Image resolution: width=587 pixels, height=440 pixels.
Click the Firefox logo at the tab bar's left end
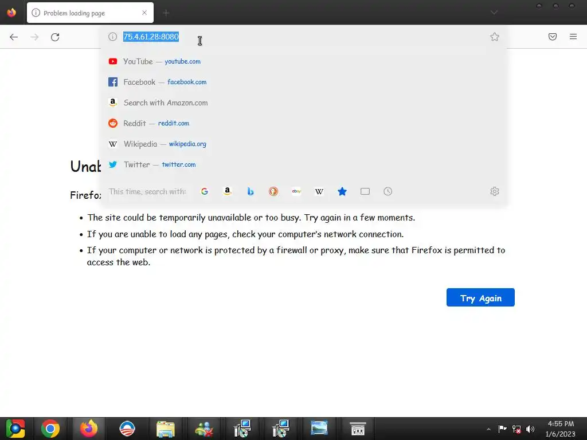pos(11,13)
